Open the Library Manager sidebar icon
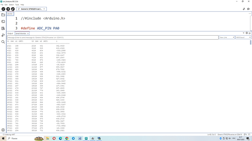This screenshot has width=252, height=141. click(x=3, y=28)
